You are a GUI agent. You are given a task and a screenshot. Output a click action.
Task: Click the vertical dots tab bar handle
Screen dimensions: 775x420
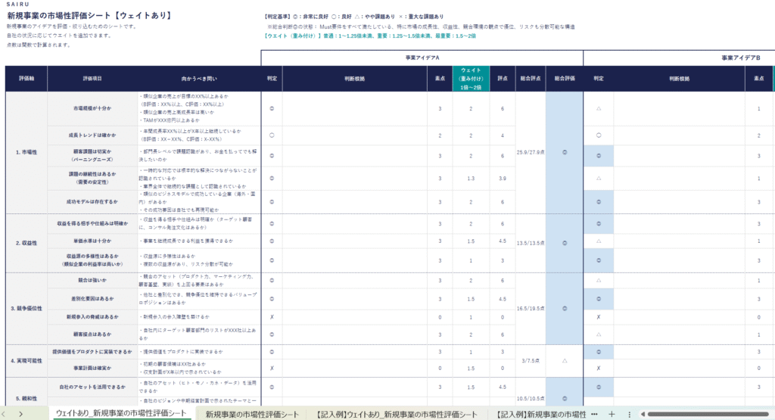point(629,414)
